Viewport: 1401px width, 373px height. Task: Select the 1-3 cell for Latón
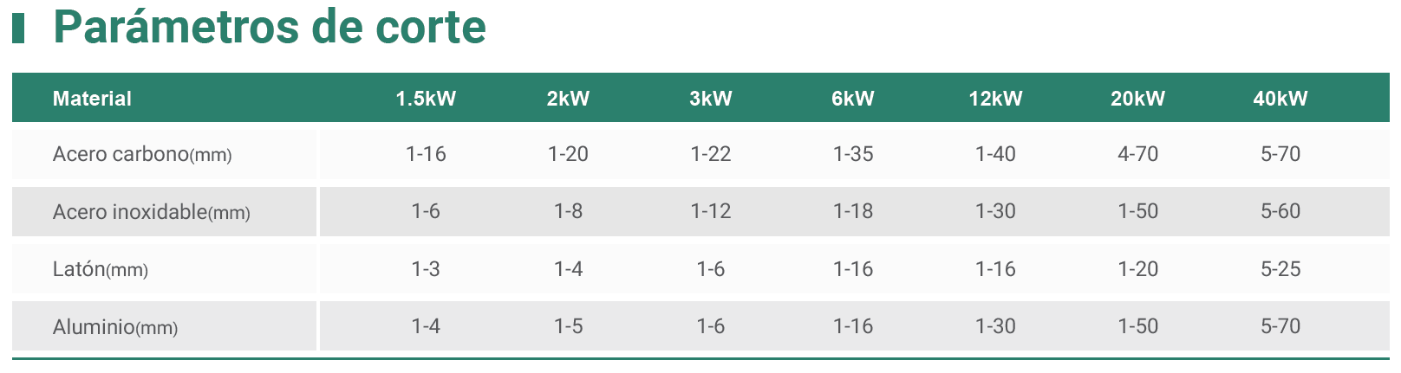tap(426, 269)
